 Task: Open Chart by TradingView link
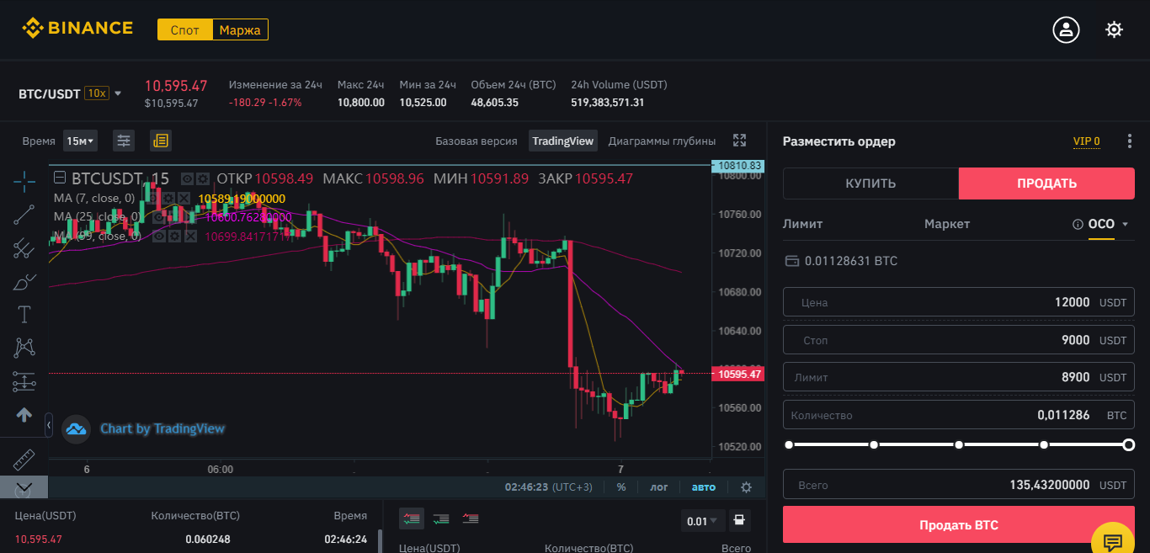(162, 428)
